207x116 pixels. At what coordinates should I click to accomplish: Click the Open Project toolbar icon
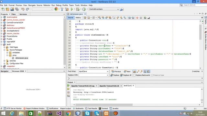click(12, 9)
